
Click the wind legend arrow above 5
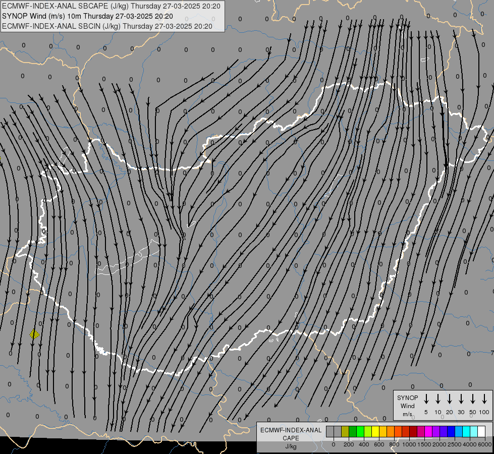point(426,399)
